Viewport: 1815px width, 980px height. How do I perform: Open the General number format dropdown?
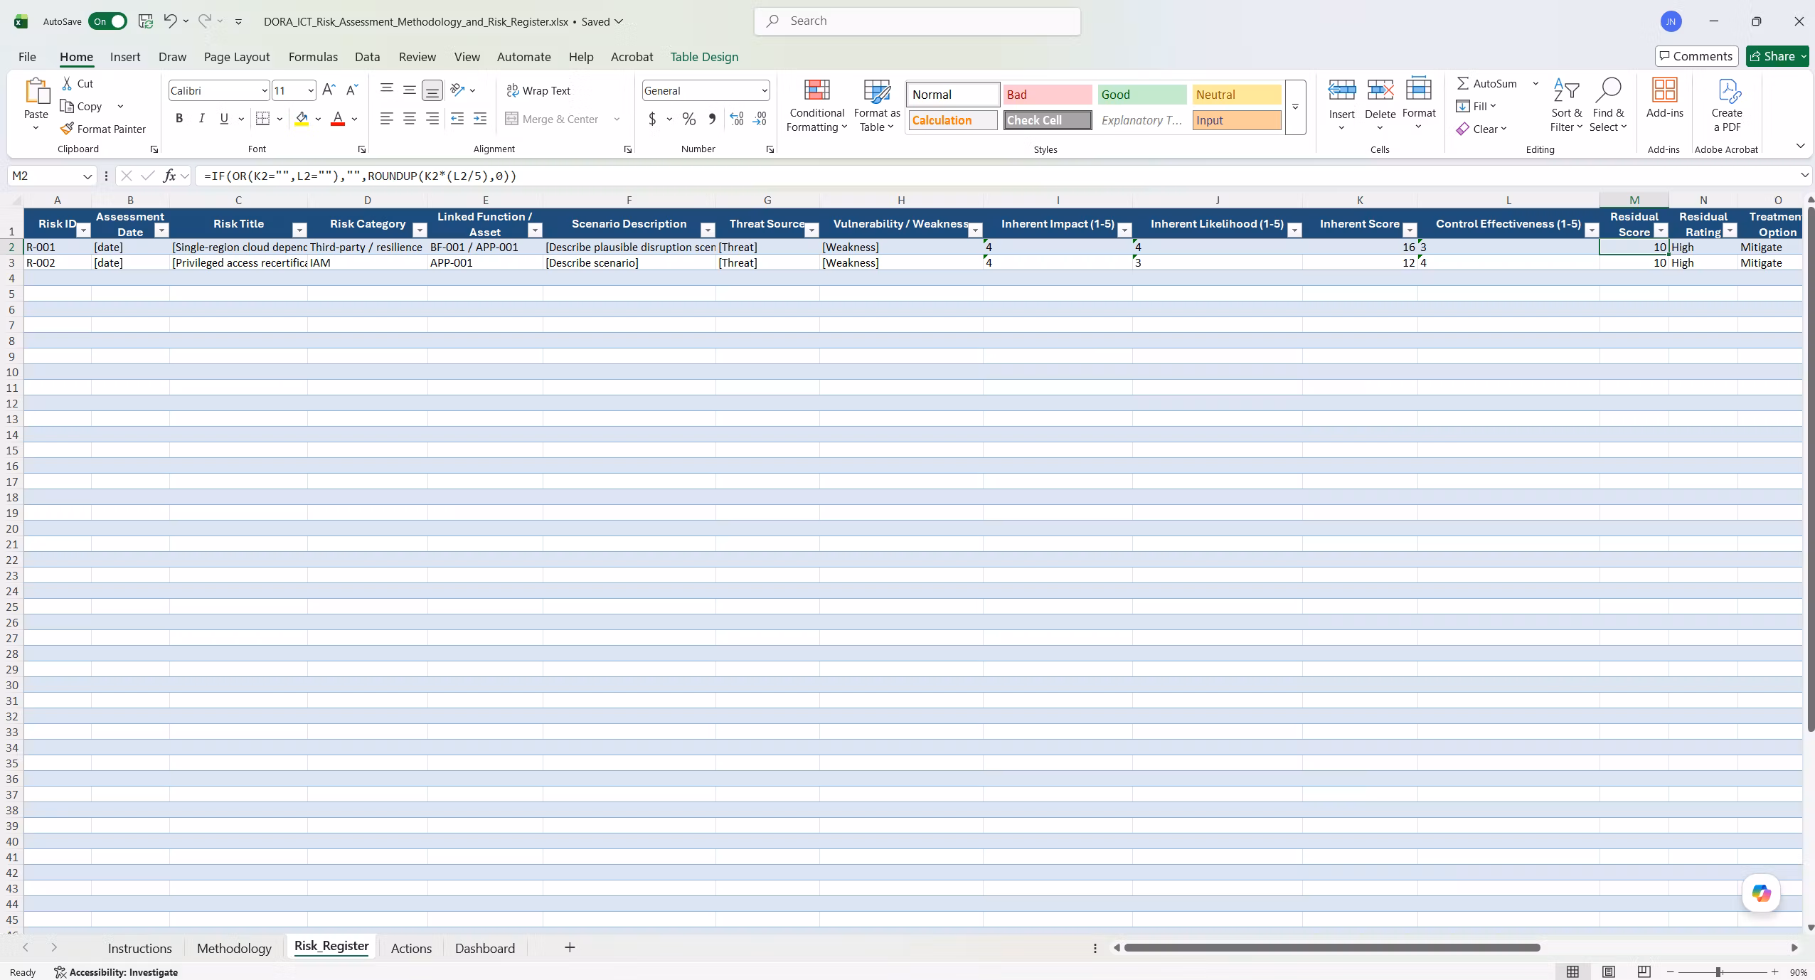coord(765,90)
